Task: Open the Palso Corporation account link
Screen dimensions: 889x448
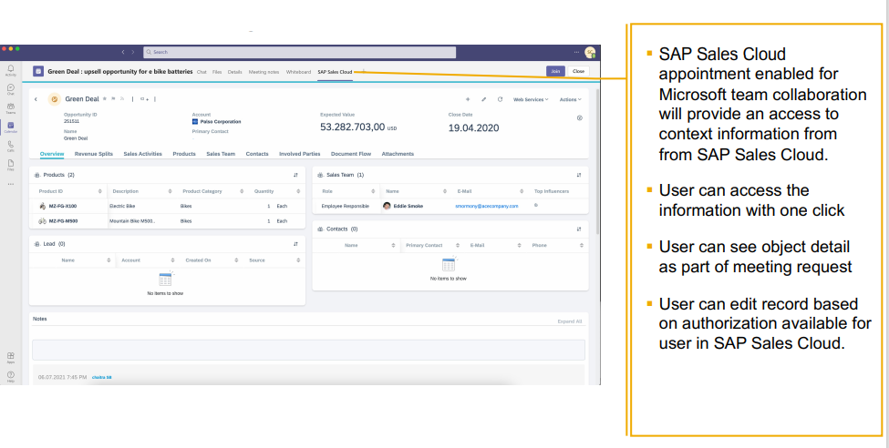Action: [x=221, y=122]
